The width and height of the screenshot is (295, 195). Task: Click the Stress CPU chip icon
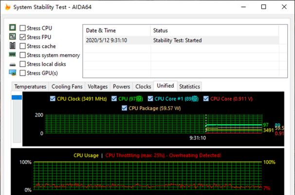pos(13,27)
